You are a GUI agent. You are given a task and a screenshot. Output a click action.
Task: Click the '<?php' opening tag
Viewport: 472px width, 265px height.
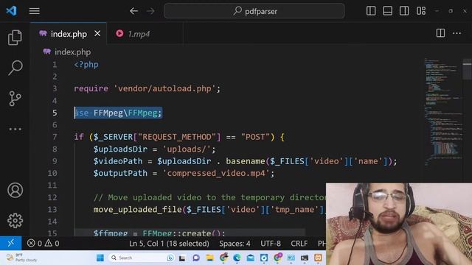click(x=86, y=65)
